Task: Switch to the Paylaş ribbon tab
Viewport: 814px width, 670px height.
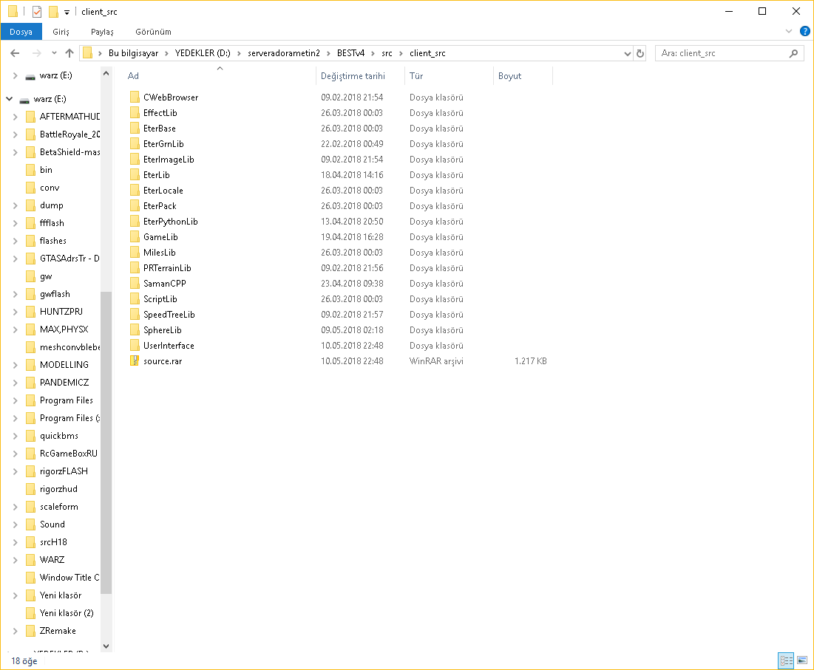Action: pyautogui.click(x=102, y=32)
